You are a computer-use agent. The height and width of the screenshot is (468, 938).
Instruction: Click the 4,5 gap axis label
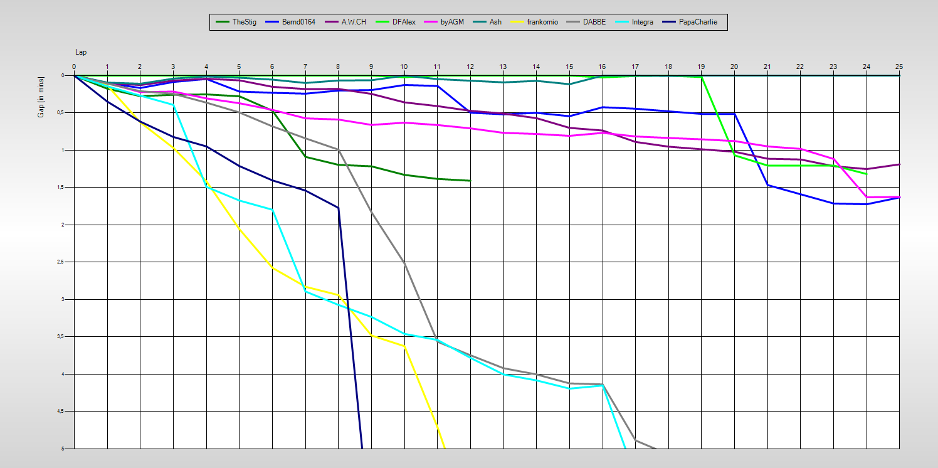coord(61,412)
